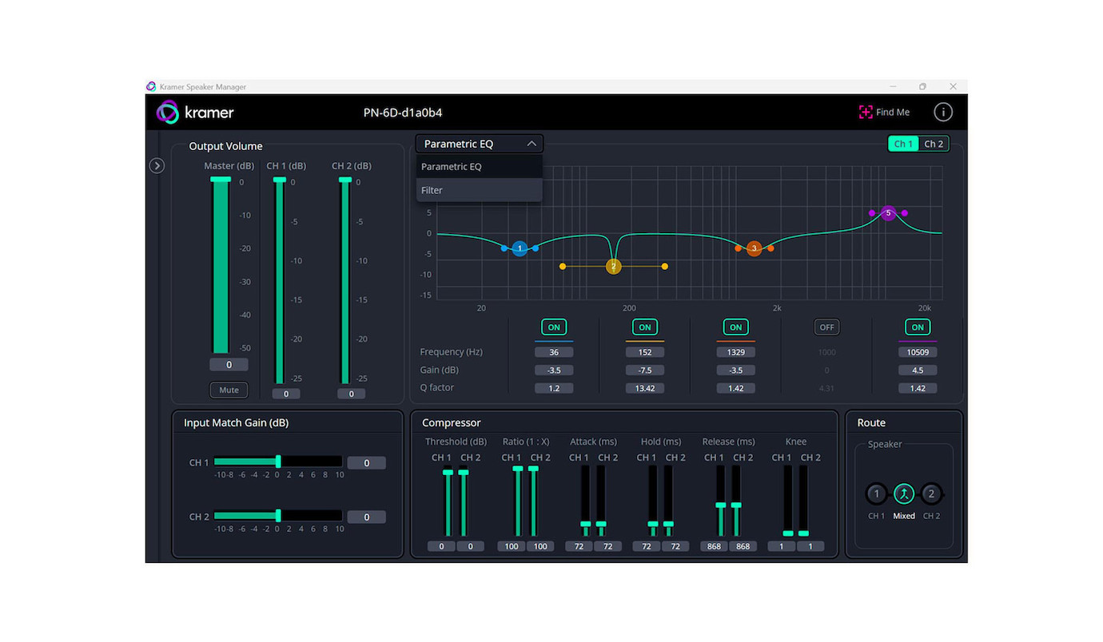
Task: Click band 2 Frequency field showing 152
Action: pyautogui.click(x=644, y=352)
